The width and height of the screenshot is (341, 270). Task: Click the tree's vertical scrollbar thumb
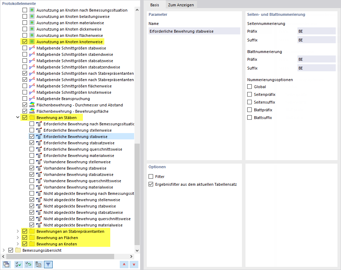click(x=137, y=194)
